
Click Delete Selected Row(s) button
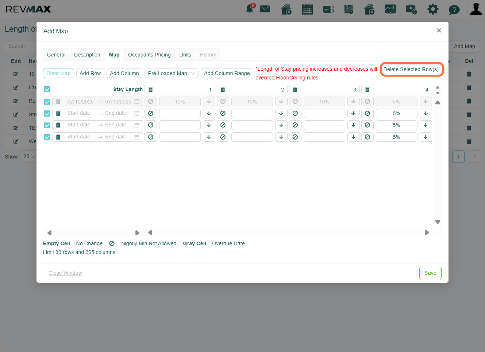click(x=411, y=69)
